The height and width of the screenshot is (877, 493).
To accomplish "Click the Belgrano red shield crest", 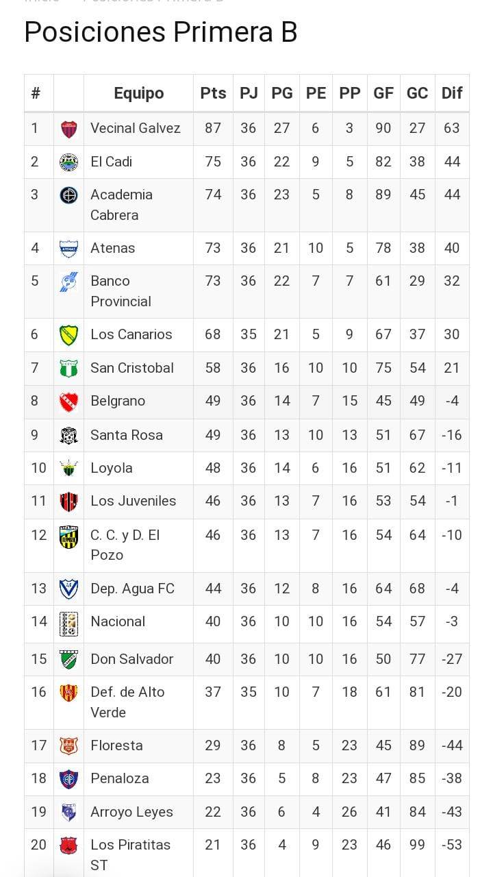I will tap(68, 402).
